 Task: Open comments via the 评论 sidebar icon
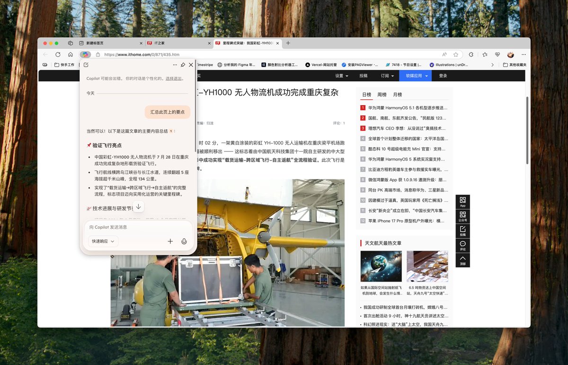tap(463, 246)
